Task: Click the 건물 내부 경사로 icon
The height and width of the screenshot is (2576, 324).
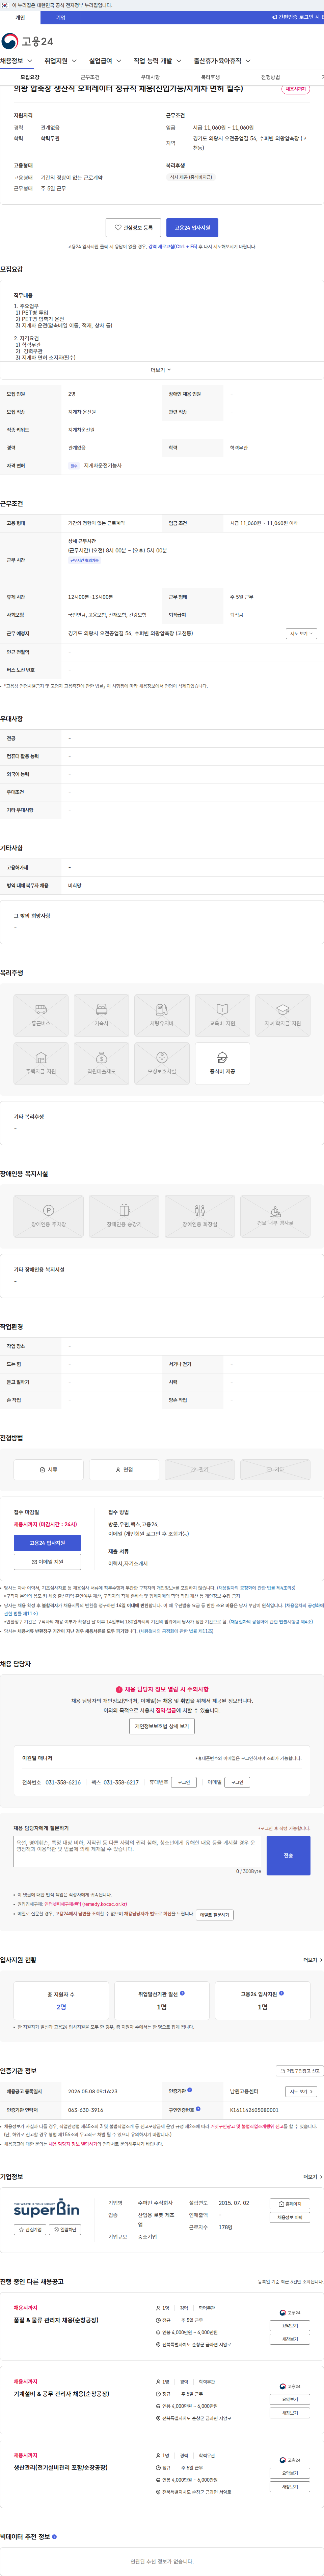Action: pyautogui.click(x=275, y=1216)
